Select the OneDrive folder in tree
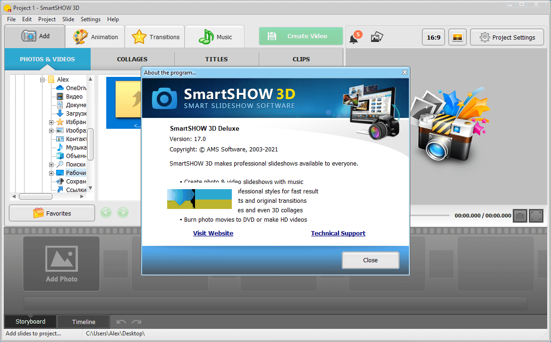The width and height of the screenshot is (551, 342). click(71, 88)
